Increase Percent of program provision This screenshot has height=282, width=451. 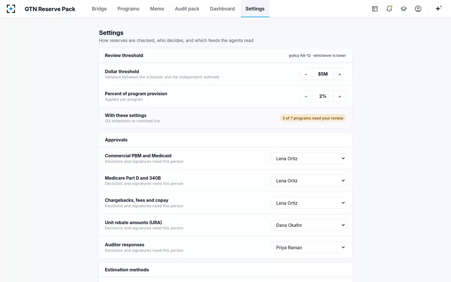(x=340, y=97)
